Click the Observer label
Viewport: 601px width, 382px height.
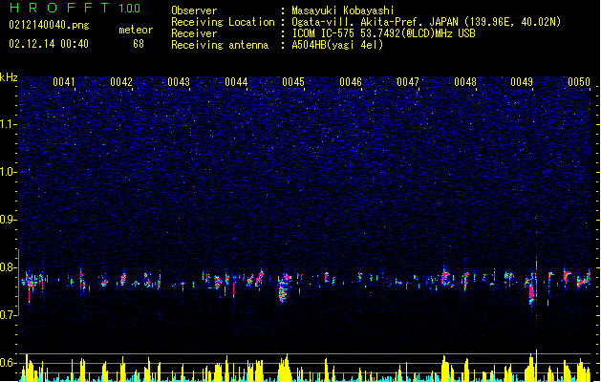[194, 11]
